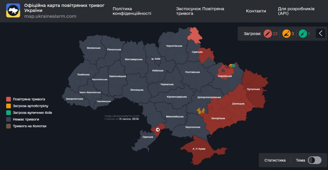
Task: Select the Чернівецька region label
Action: pos(103,101)
